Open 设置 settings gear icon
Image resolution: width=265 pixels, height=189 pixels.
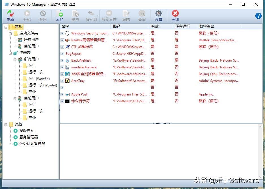[159, 13]
